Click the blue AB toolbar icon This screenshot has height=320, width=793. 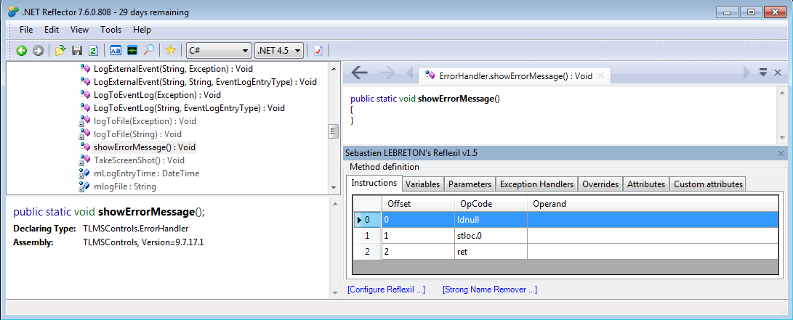(116, 51)
